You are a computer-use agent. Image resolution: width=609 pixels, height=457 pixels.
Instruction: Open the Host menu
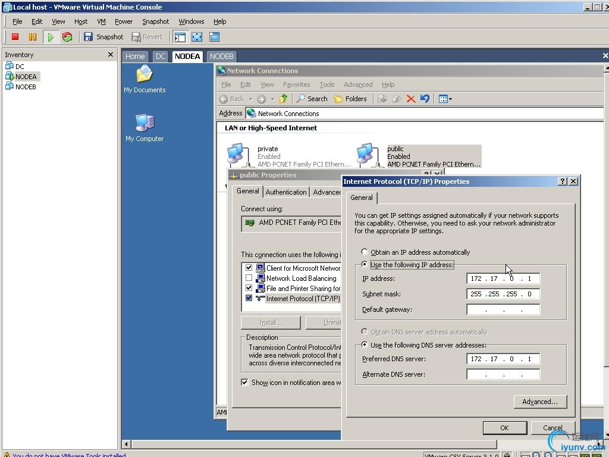pyautogui.click(x=81, y=21)
